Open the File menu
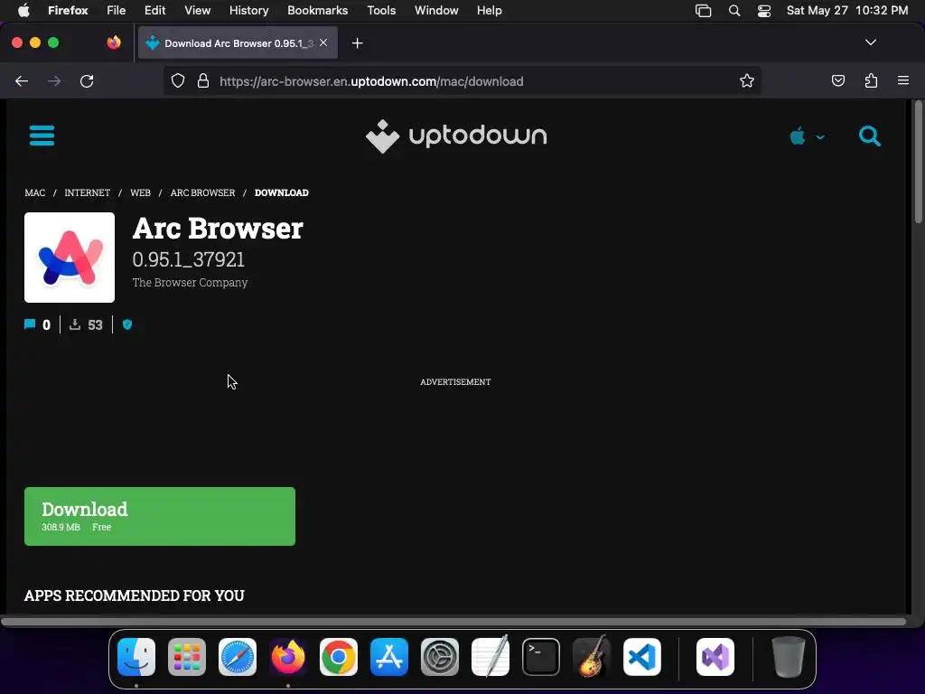The width and height of the screenshot is (925, 694). (x=116, y=10)
